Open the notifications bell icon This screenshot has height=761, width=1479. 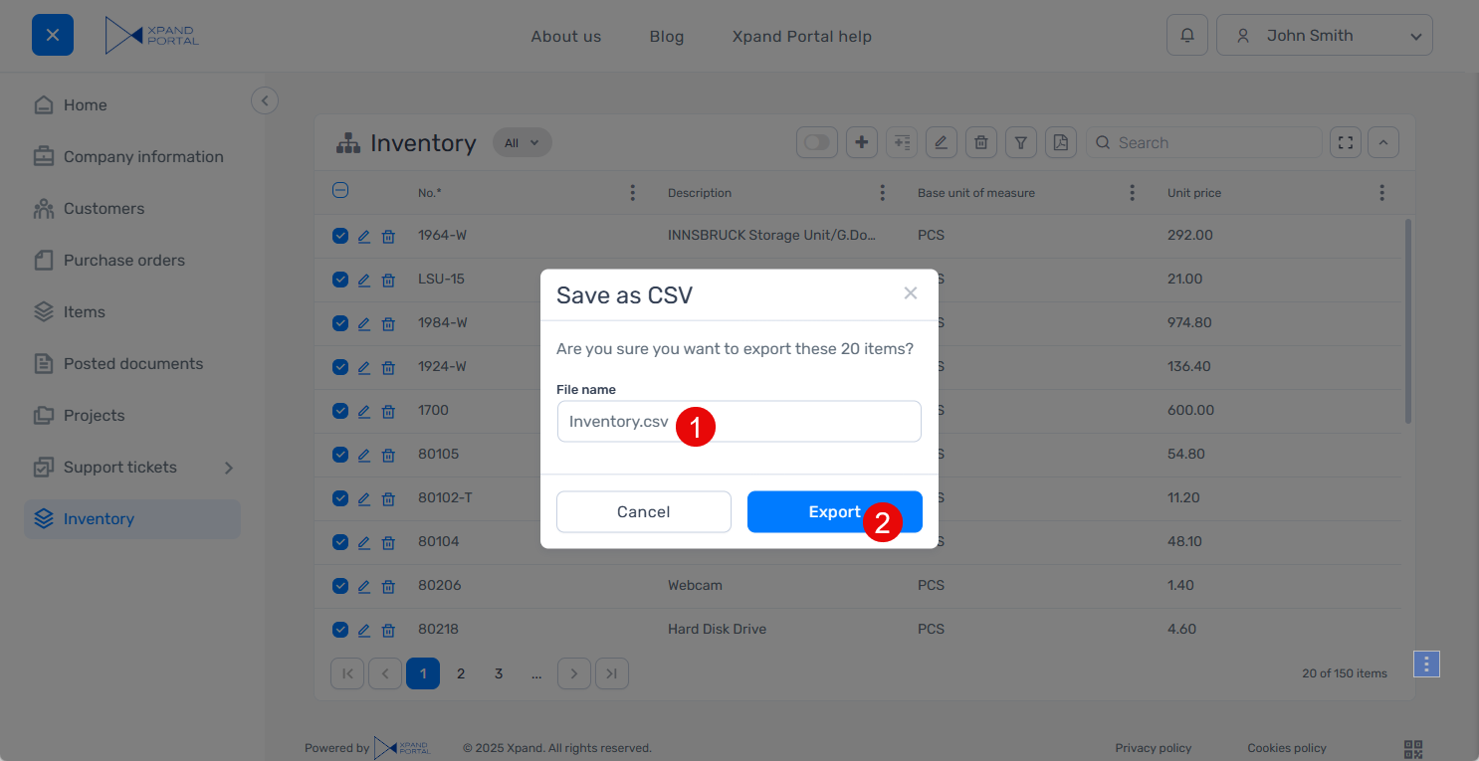click(1187, 36)
